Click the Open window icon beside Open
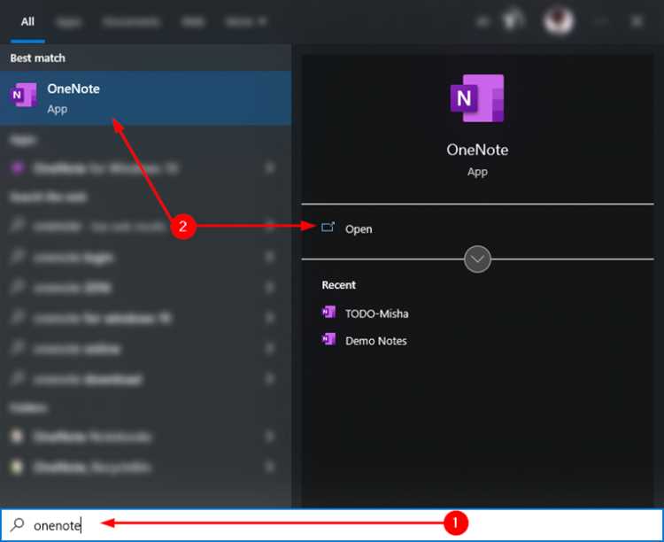This screenshot has height=542, width=664. [x=328, y=227]
